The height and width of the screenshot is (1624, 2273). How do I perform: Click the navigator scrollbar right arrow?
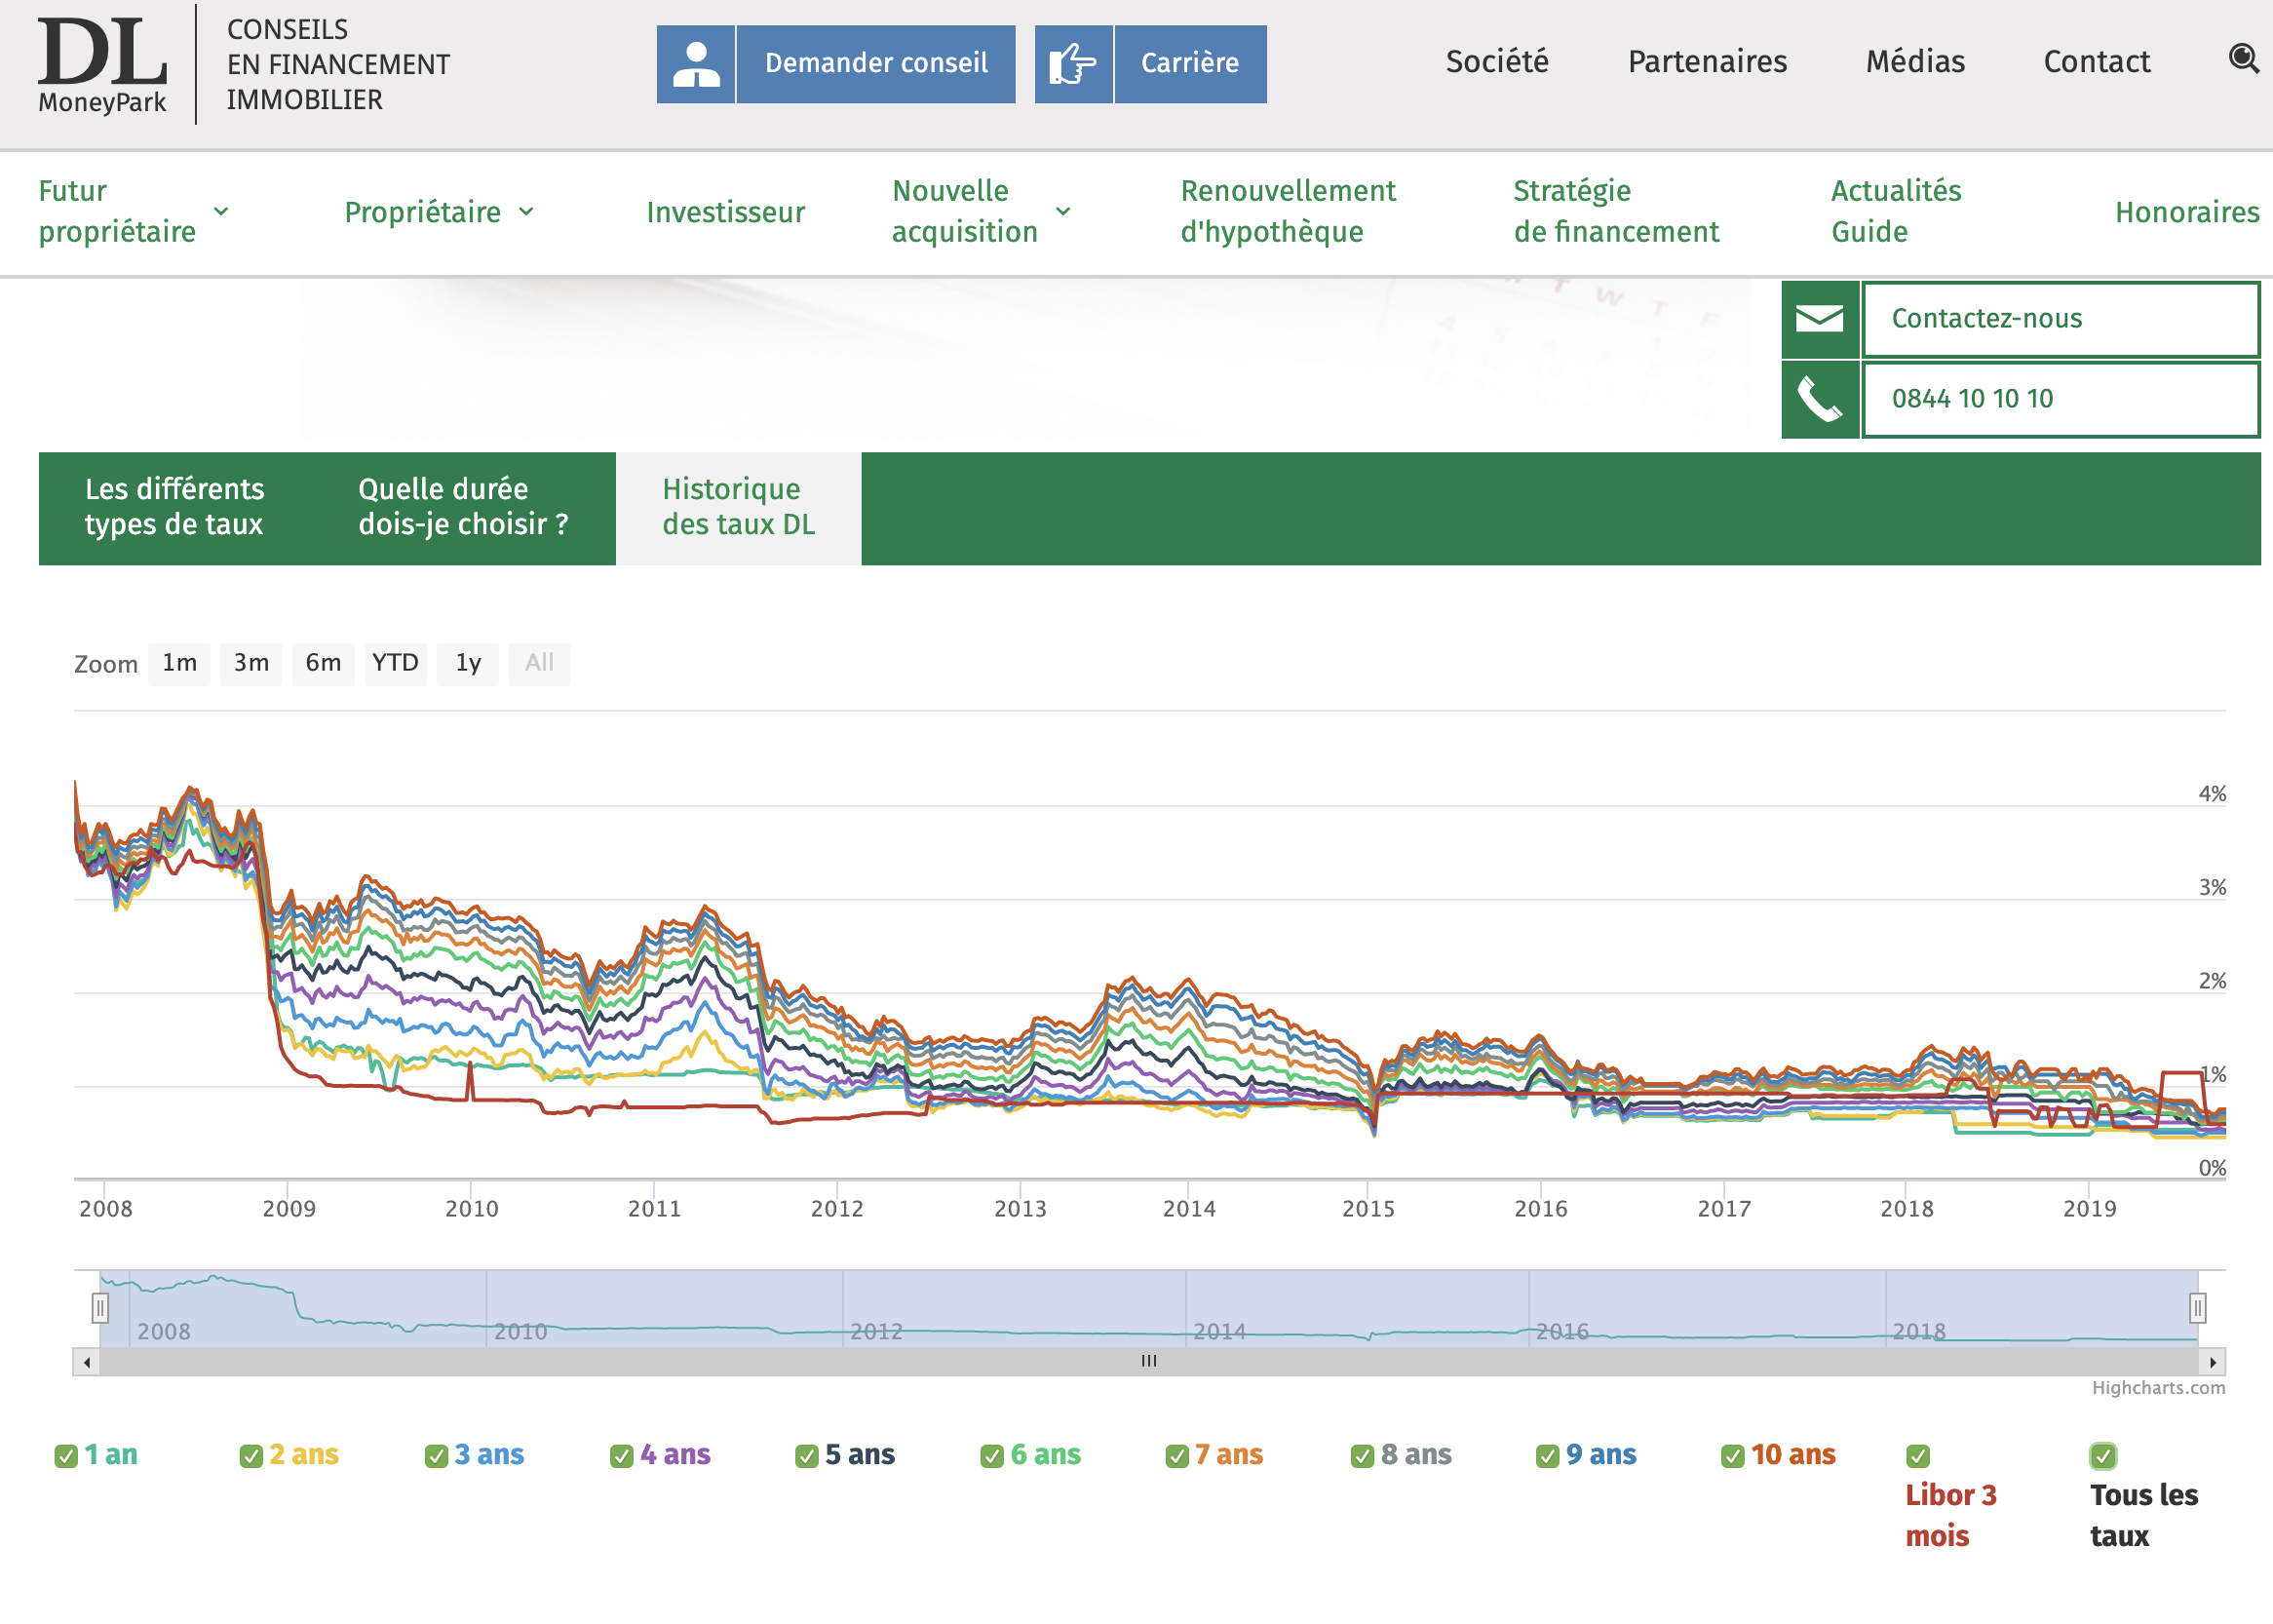pyautogui.click(x=2212, y=1362)
